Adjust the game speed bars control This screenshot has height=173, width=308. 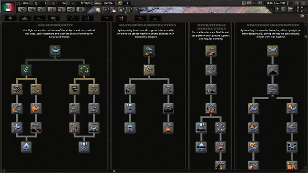pos(255,3)
